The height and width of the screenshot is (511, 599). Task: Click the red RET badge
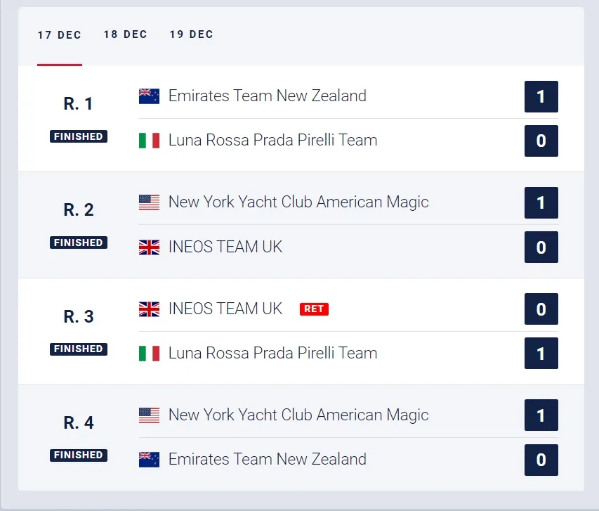coord(314,309)
